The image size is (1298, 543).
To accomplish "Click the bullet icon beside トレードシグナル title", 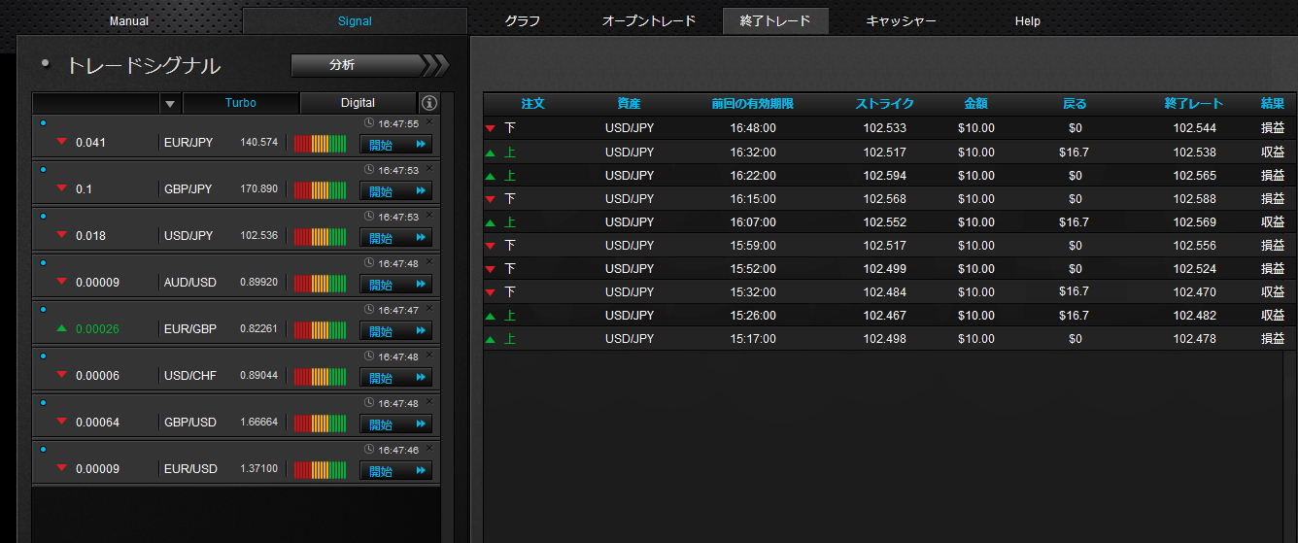I will coord(45,63).
